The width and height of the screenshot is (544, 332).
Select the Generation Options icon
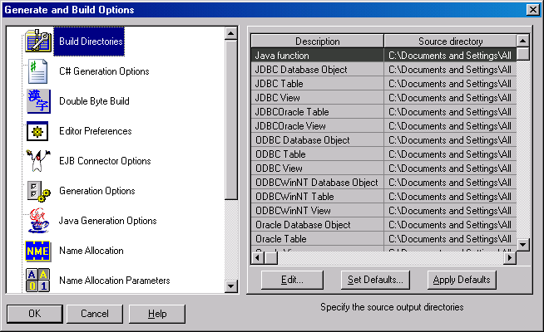[x=38, y=190]
